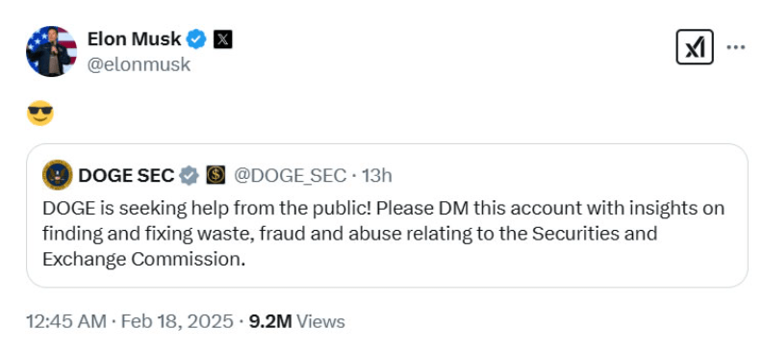The height and width of the screenshot is (353, 764).
Task: Open Elon Musk's profile picture
Action: [51, 51]
